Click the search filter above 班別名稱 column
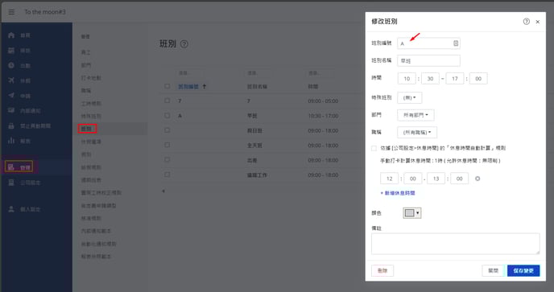Viewport: 554px width, 292px height. 258,73
